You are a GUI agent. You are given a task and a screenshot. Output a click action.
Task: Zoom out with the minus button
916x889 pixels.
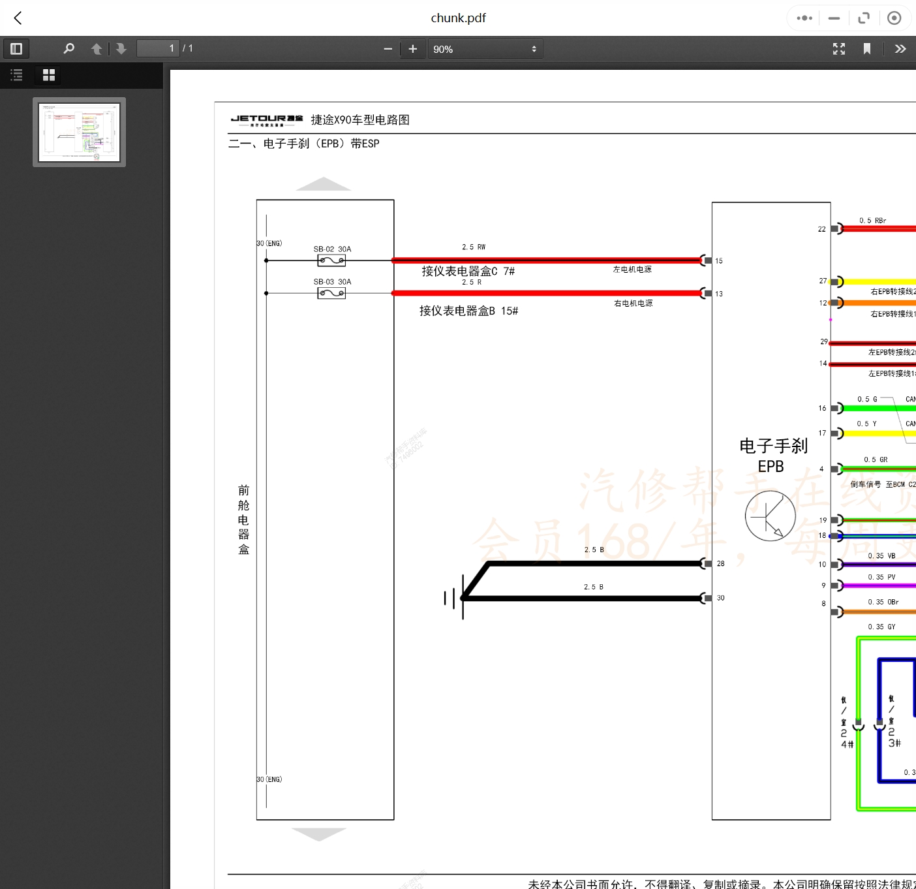click(x=388, y=49)
